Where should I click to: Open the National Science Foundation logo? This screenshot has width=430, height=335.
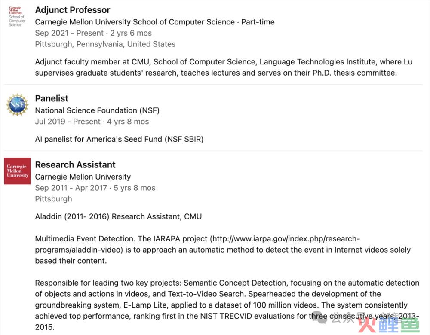pyautogui.click(x=17, y=105)
